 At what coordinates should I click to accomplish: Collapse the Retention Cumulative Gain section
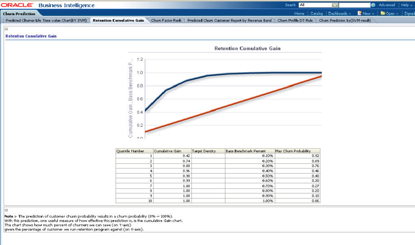tap(6, 29)
